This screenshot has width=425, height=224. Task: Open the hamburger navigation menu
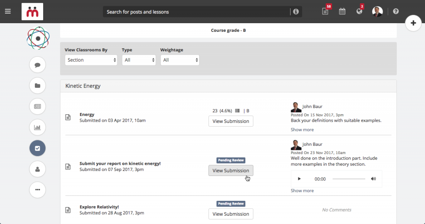click(x=8, y=11)
